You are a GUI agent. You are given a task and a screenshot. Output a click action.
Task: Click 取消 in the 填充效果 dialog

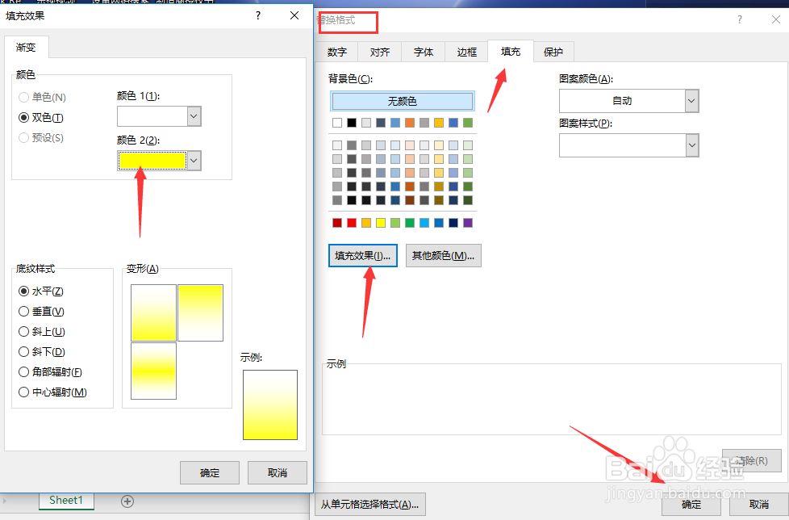[x=278, y=472]
